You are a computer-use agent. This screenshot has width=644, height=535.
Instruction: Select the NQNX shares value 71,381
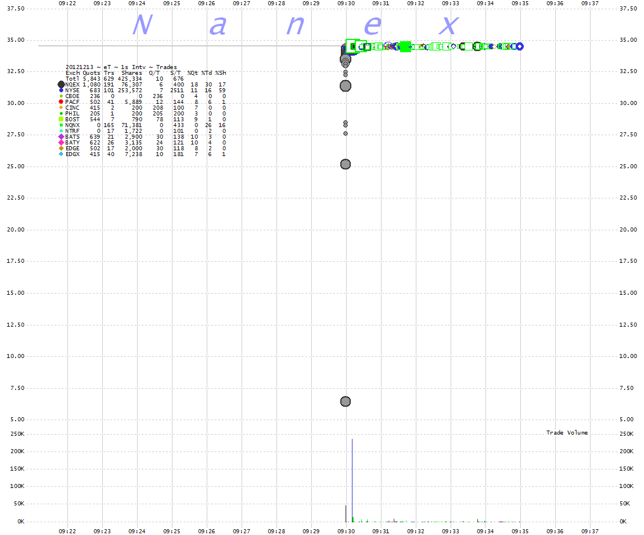click(x=131, y=125)
